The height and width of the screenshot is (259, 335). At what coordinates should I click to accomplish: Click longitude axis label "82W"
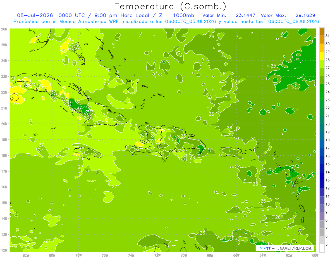coord(26,255)
